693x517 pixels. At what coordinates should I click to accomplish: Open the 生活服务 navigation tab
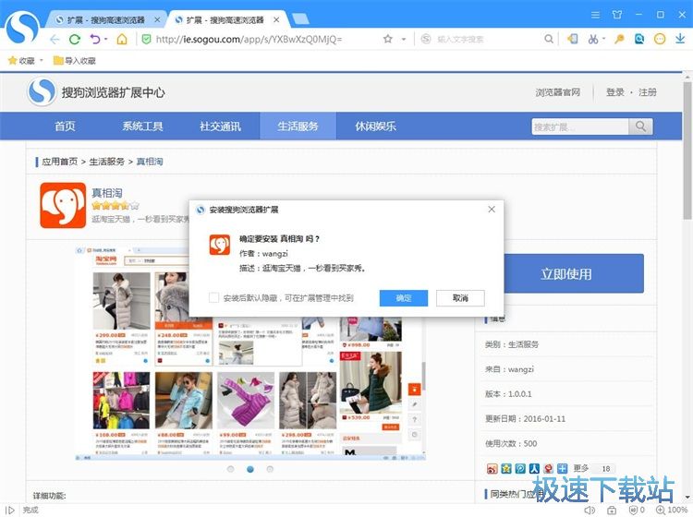point(298,126)
